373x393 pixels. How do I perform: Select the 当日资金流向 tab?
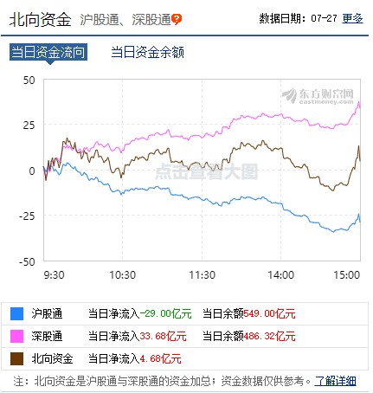(x=48, y=52)
